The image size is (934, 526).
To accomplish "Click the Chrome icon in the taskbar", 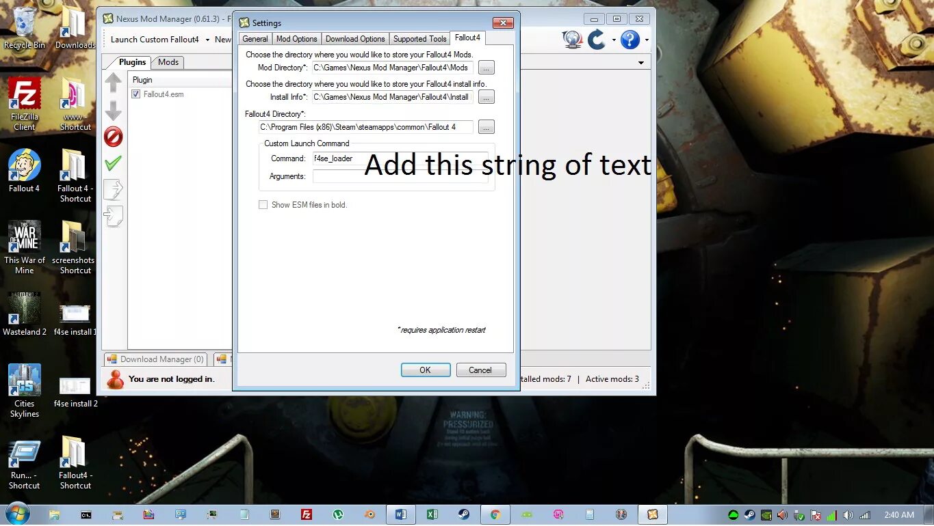I will [495, 515].
